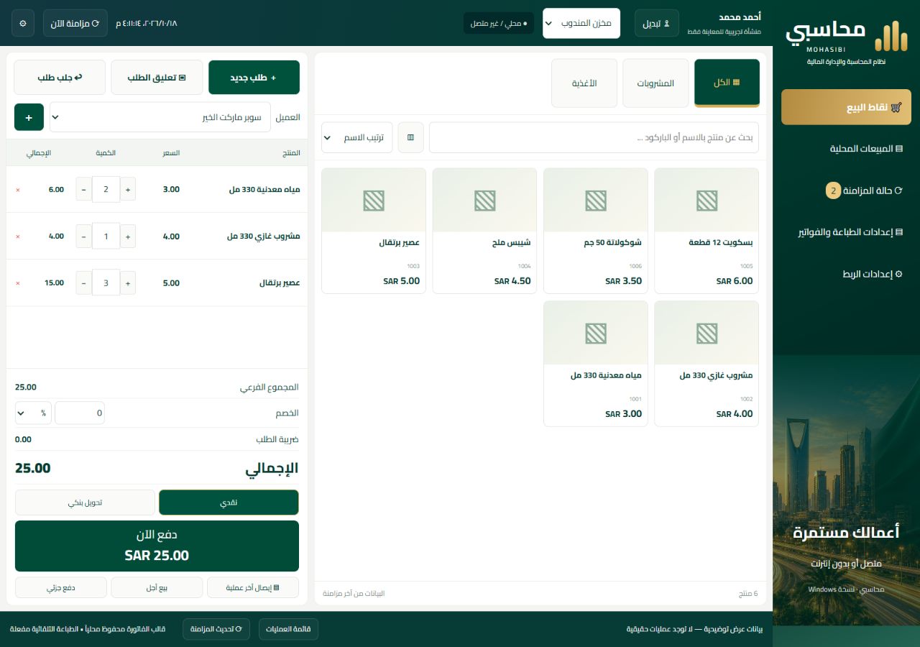Increase quantity of مشروب غازي 330 مل
The image size is (920, 647).
[x=128, y=237]
